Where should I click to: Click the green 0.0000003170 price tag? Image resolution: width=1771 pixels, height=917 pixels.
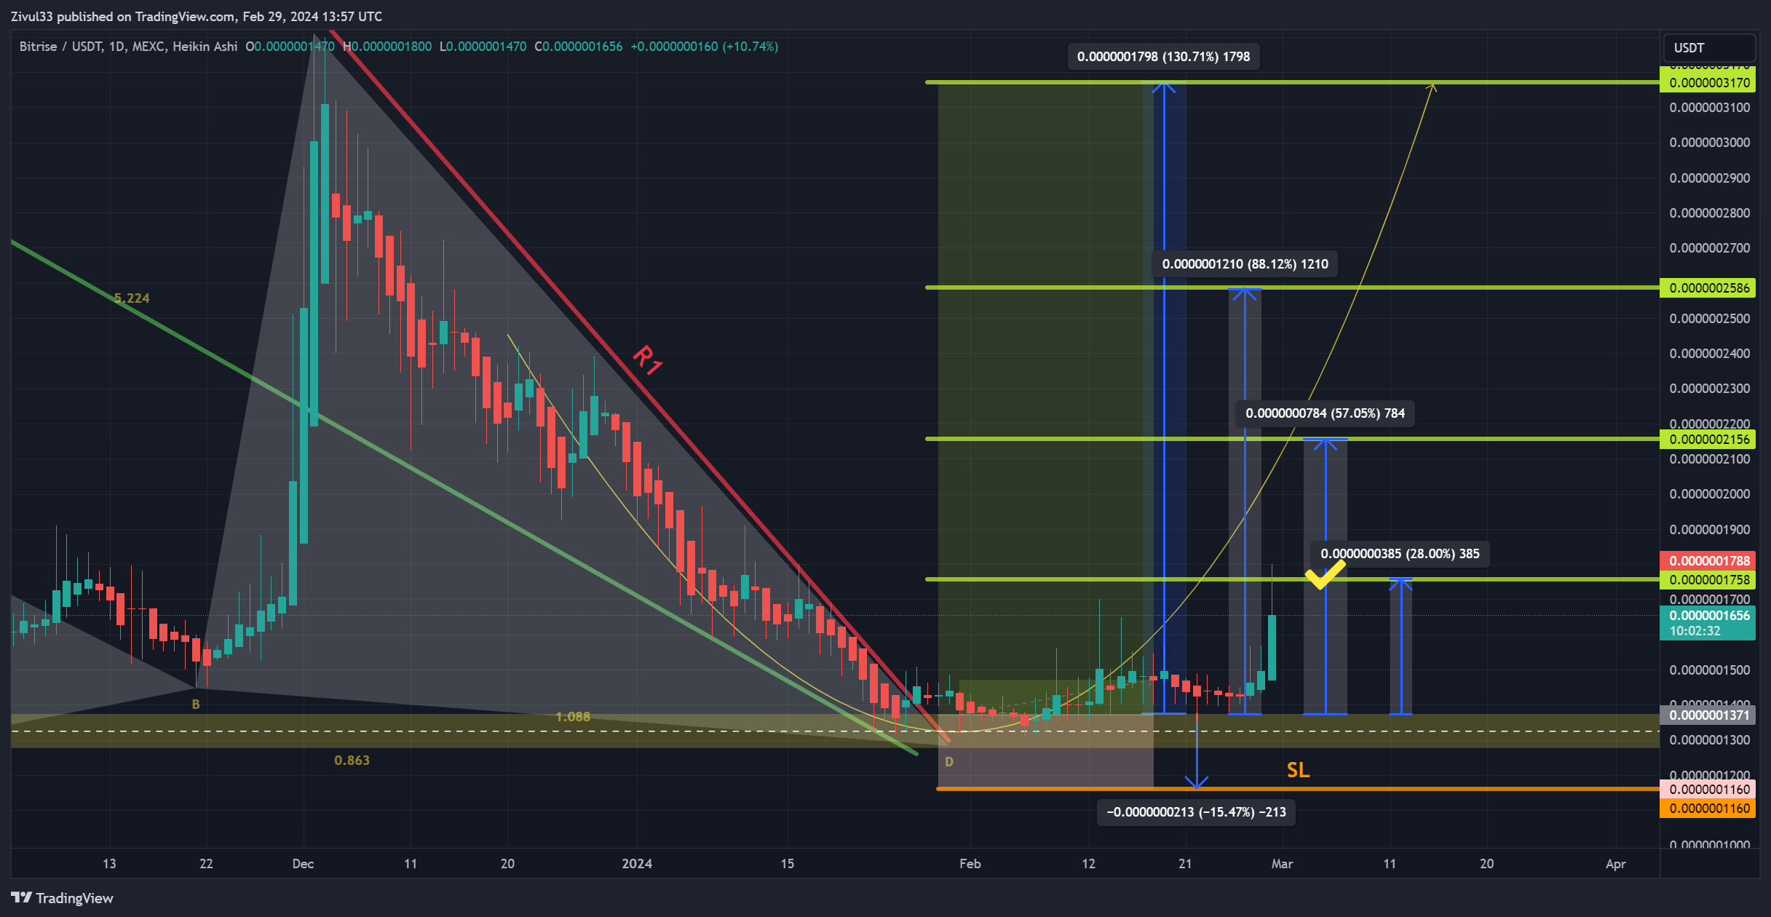pyautogui.click(x=1708, y=83)
